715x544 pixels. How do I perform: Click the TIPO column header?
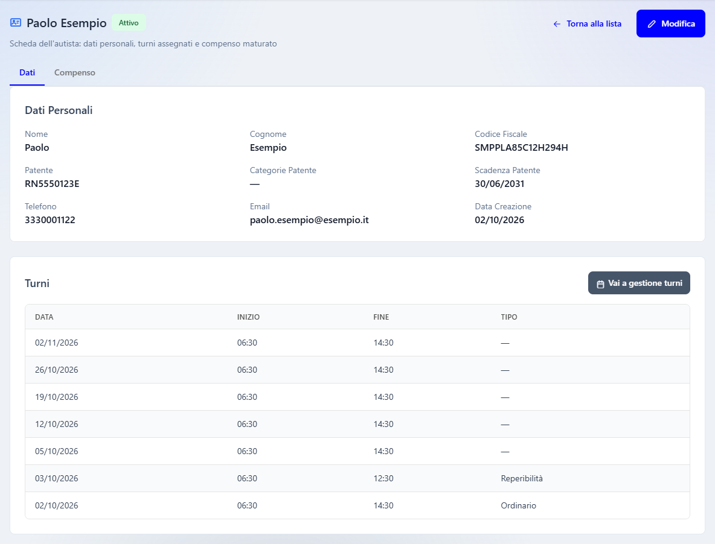pyautogui.click(x=509, y=317)
